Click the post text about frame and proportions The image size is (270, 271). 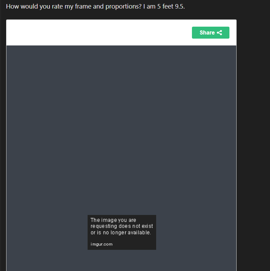point(95,6)
